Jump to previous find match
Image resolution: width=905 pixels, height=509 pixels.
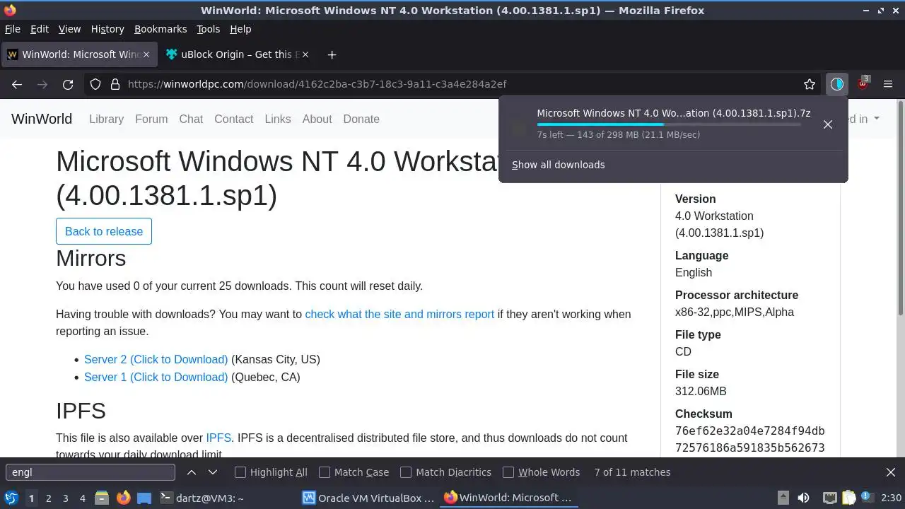point(192,472)
